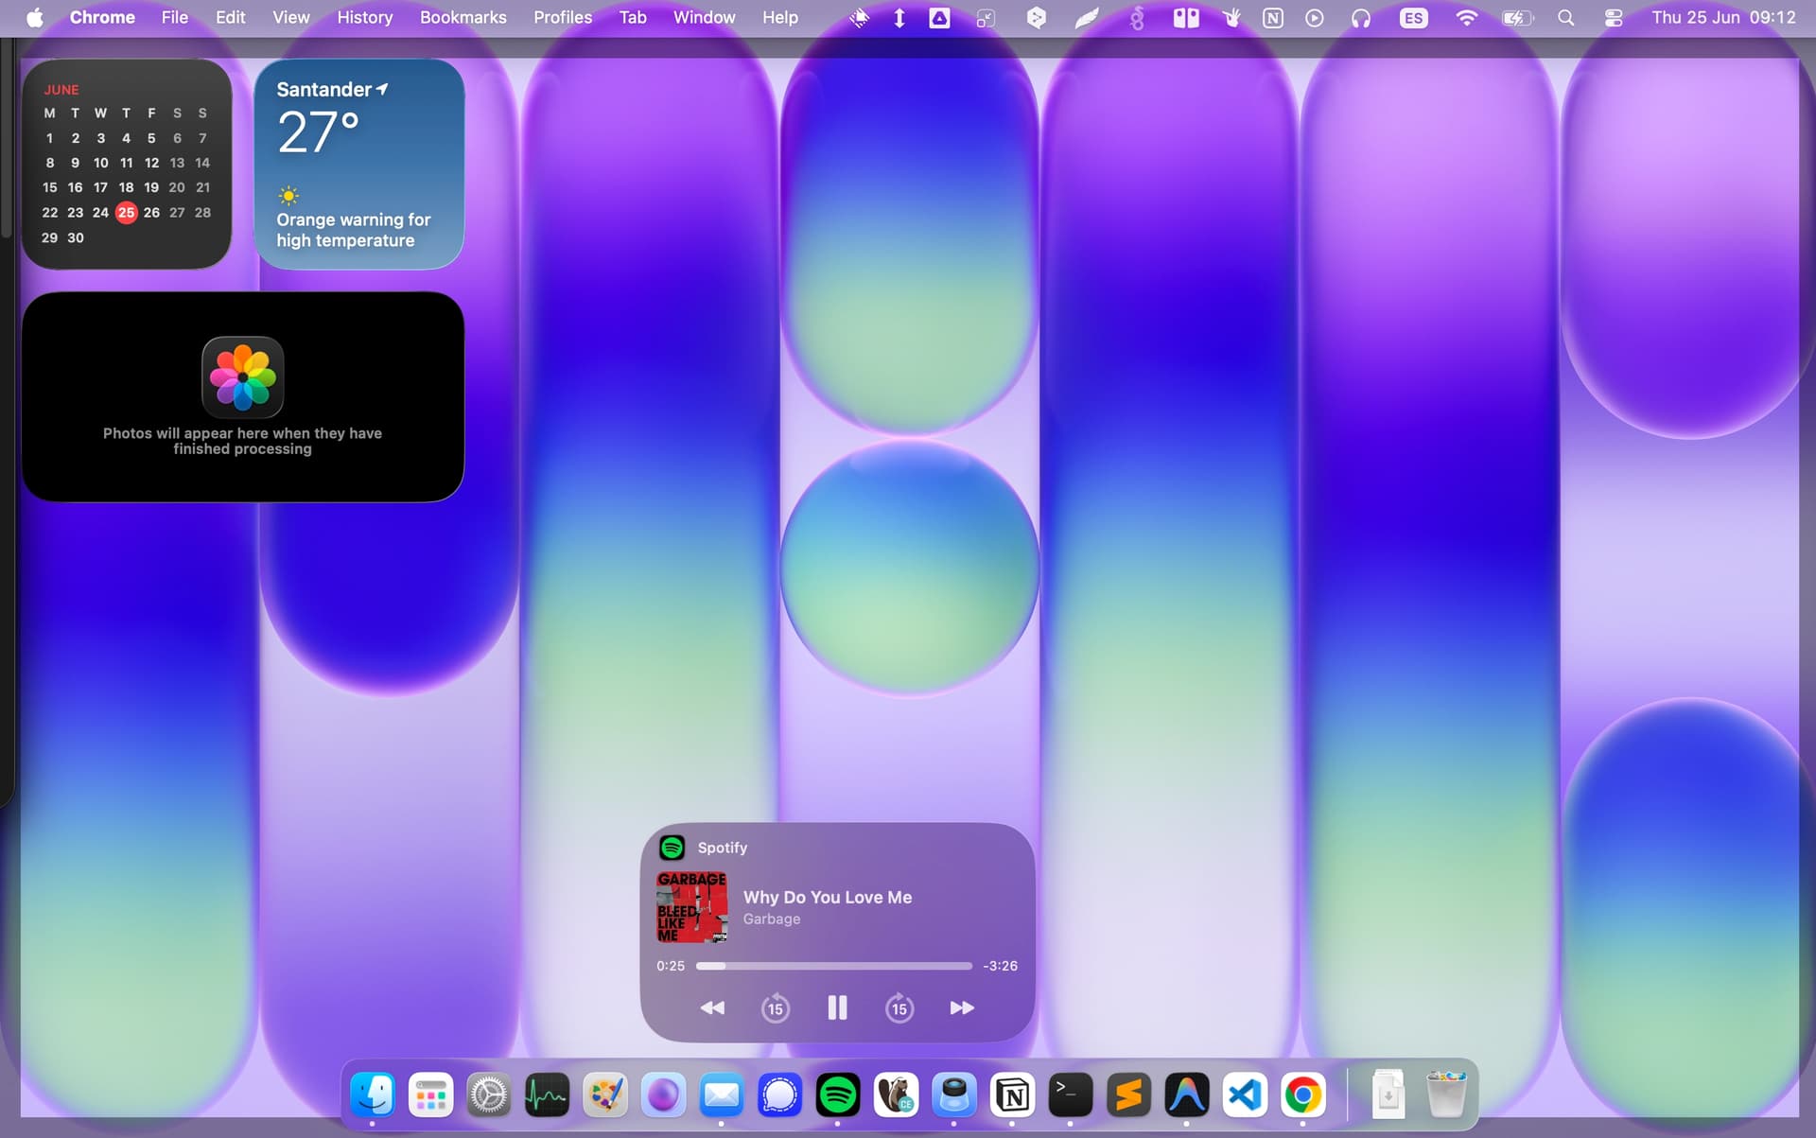Screen dimensions: 1816x1138
Task: Open the Wi-Fi status menu
Action: click(1466, 18)
